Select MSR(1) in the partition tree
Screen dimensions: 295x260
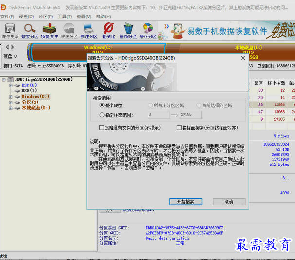point(29,91)
